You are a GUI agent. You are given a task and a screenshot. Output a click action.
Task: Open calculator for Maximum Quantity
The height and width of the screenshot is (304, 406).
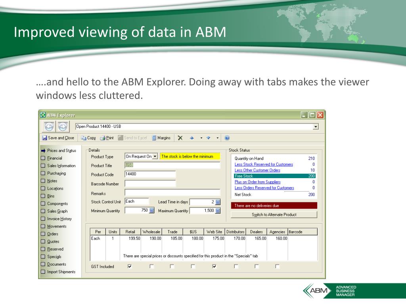point(218,211)
